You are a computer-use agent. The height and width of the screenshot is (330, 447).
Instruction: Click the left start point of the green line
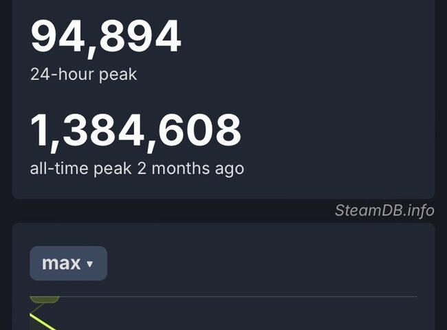31,314
